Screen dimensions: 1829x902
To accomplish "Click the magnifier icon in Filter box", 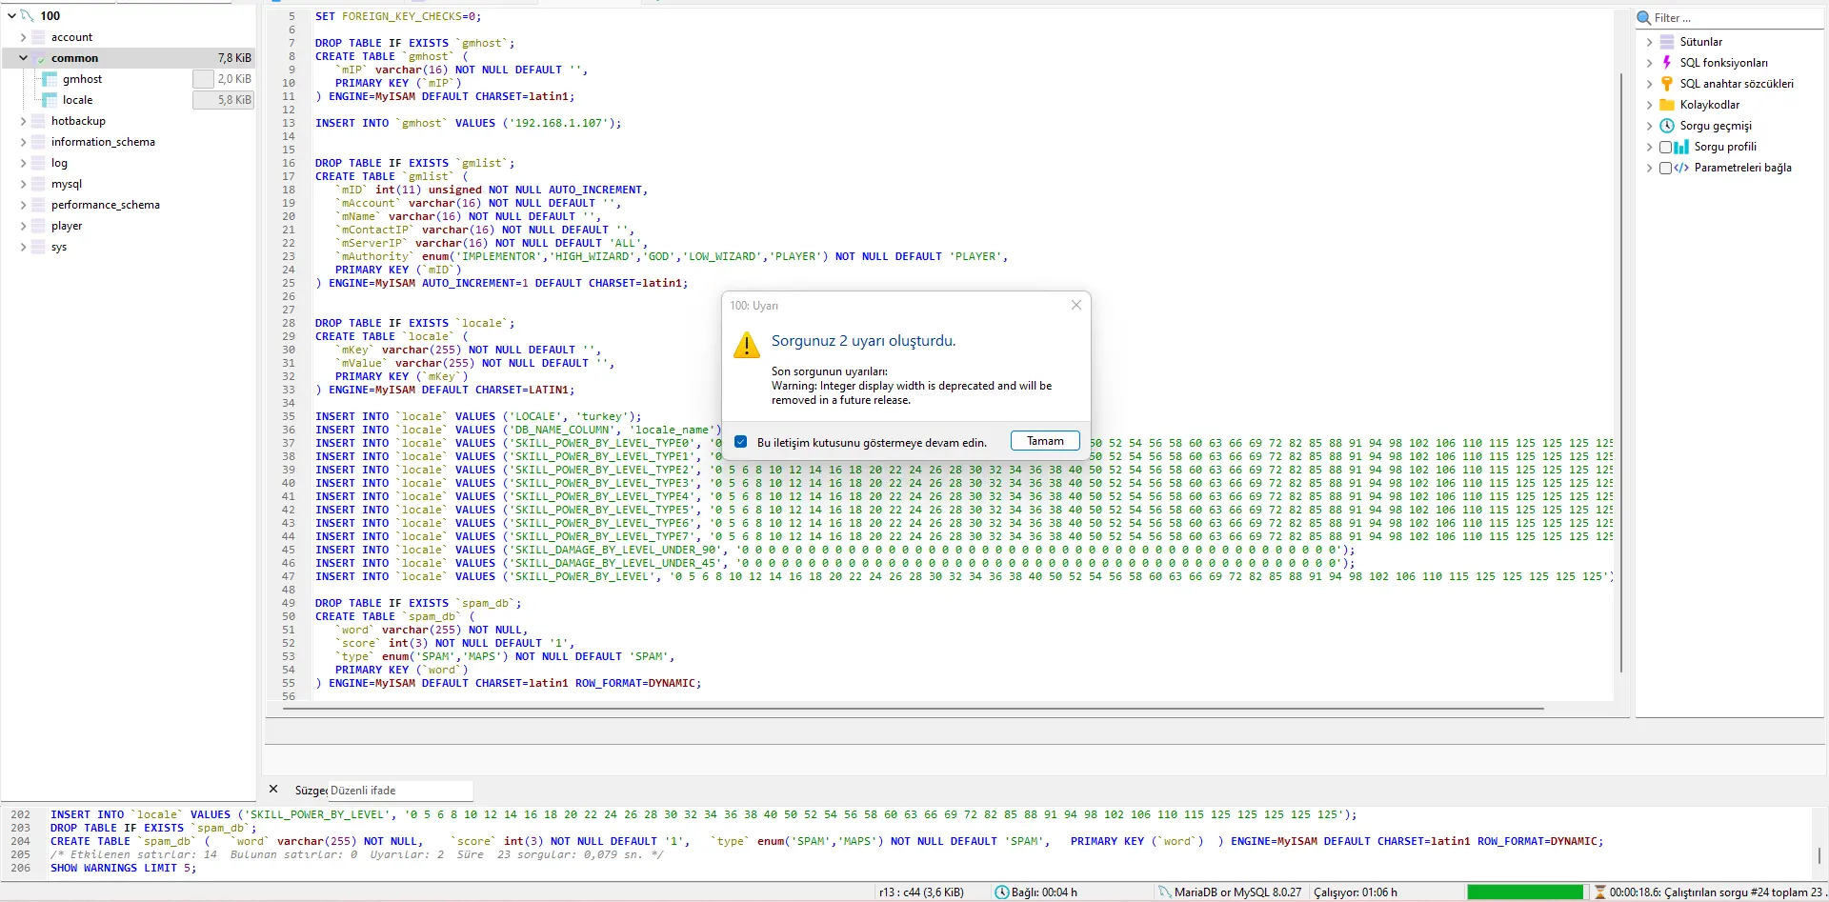I will coord(1644,18).
